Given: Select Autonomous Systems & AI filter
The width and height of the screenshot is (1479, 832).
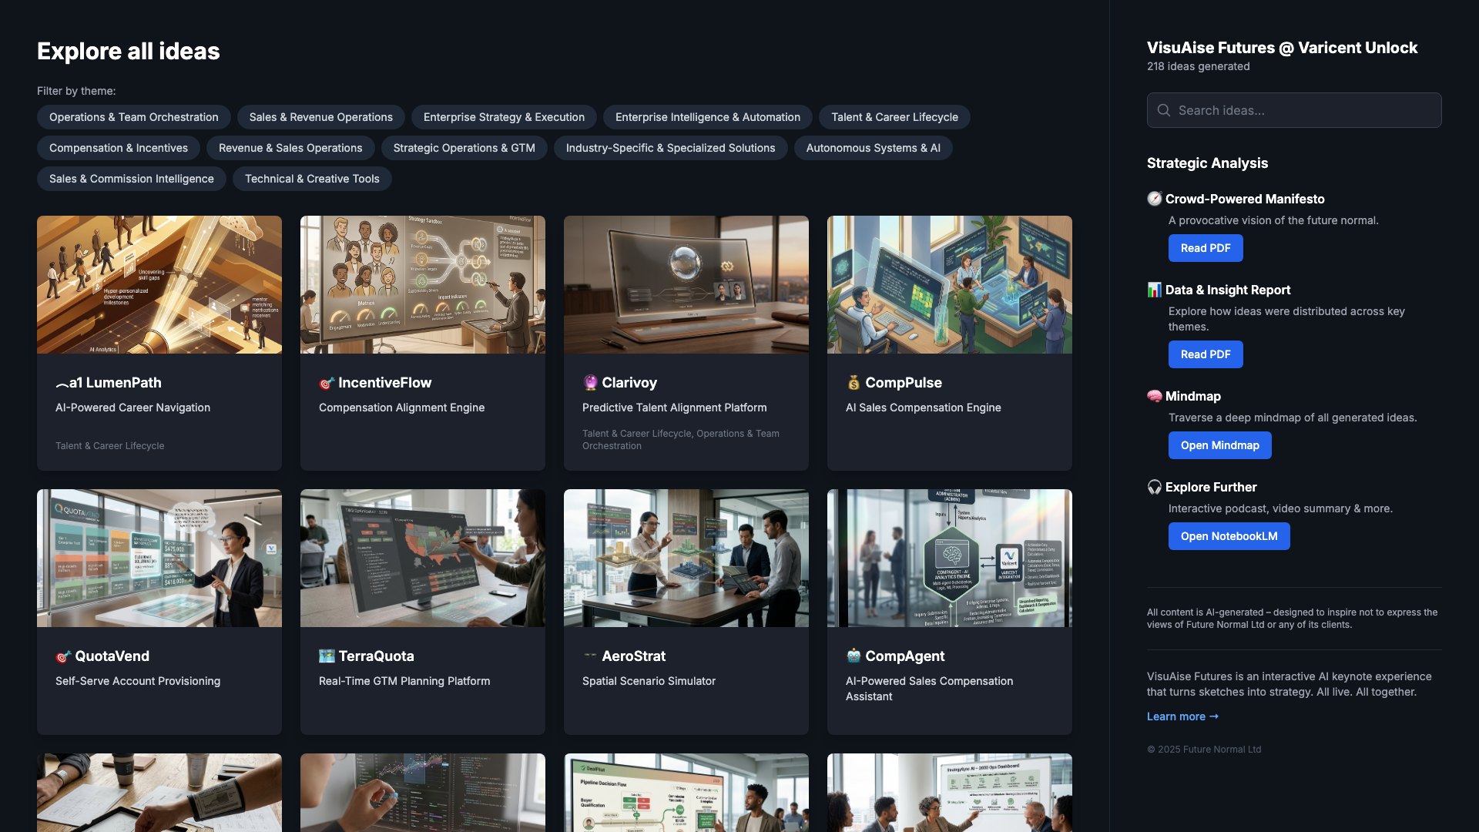Looking at the screenshot, I should 874,148.
